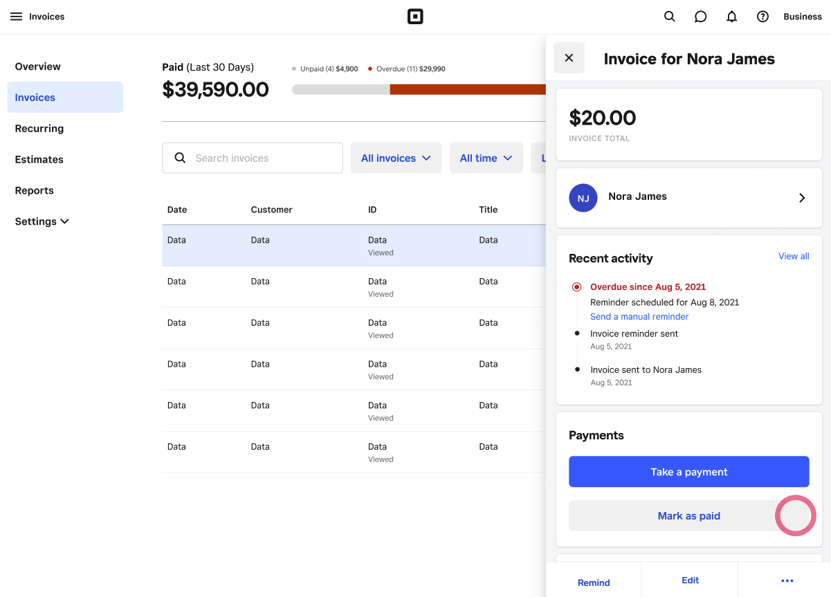This screenshot has width=831, height=597.
Task: Sort by the Date column header
Action: pyautogui.click(x=177, y=210)
